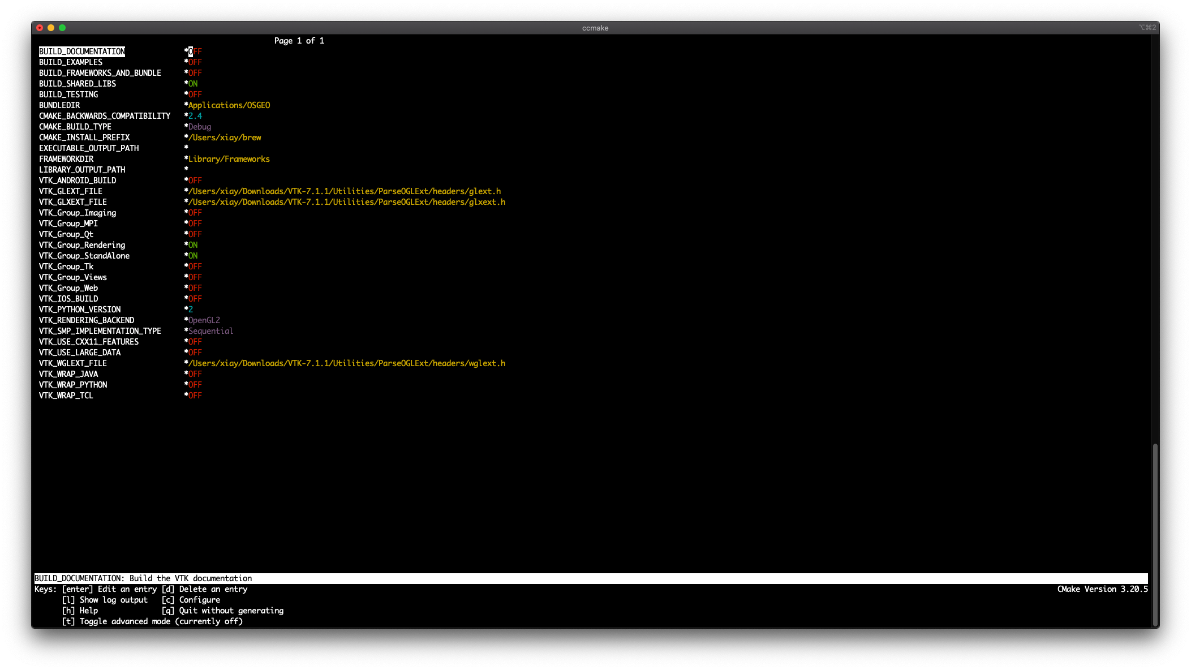Viewport: 1191px width, 670px height.
Task: Click the yellow minimize window button
Action: coord(51,28)
